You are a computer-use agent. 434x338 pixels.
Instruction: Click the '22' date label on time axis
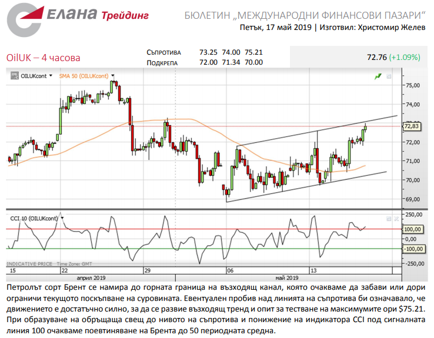coord(65,270)
